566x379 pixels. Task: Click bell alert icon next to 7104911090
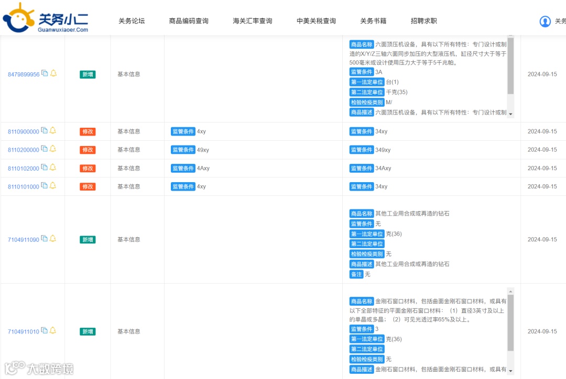(x=53, y=238)
